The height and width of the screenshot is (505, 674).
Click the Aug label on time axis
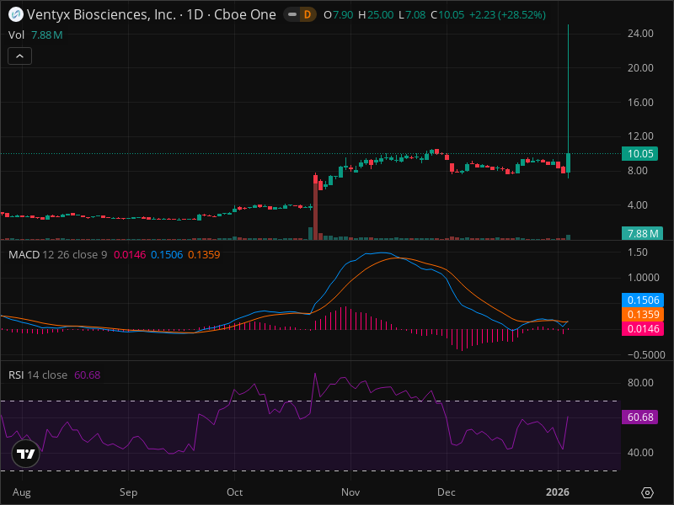coord(22,492)
